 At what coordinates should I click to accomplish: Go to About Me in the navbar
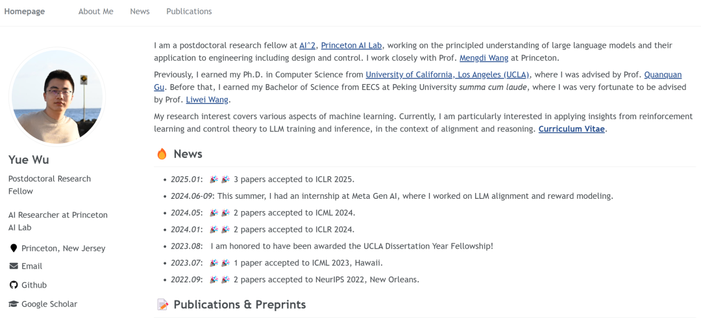95,12
